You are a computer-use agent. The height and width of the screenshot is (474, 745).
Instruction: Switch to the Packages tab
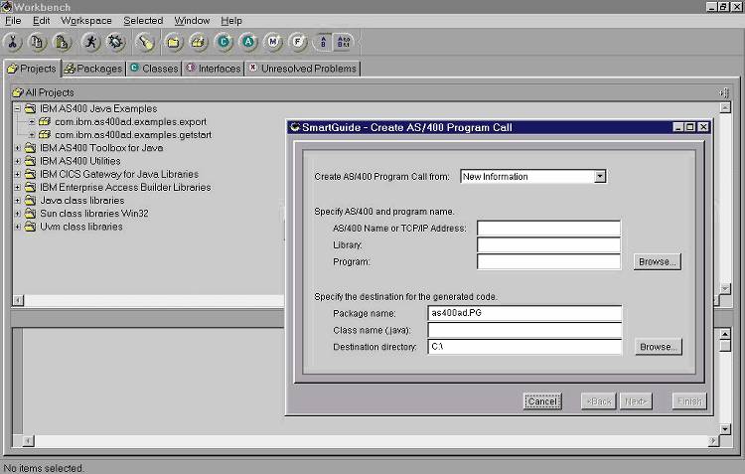pyautogui.click(x=93, y=69)
